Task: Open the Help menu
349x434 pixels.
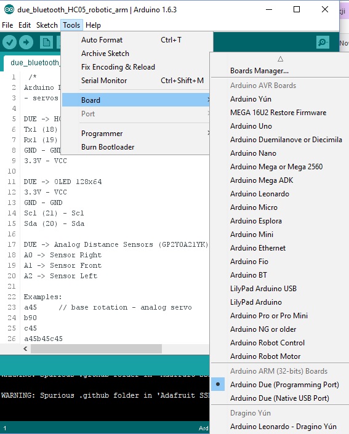Action: pos(93,25)
